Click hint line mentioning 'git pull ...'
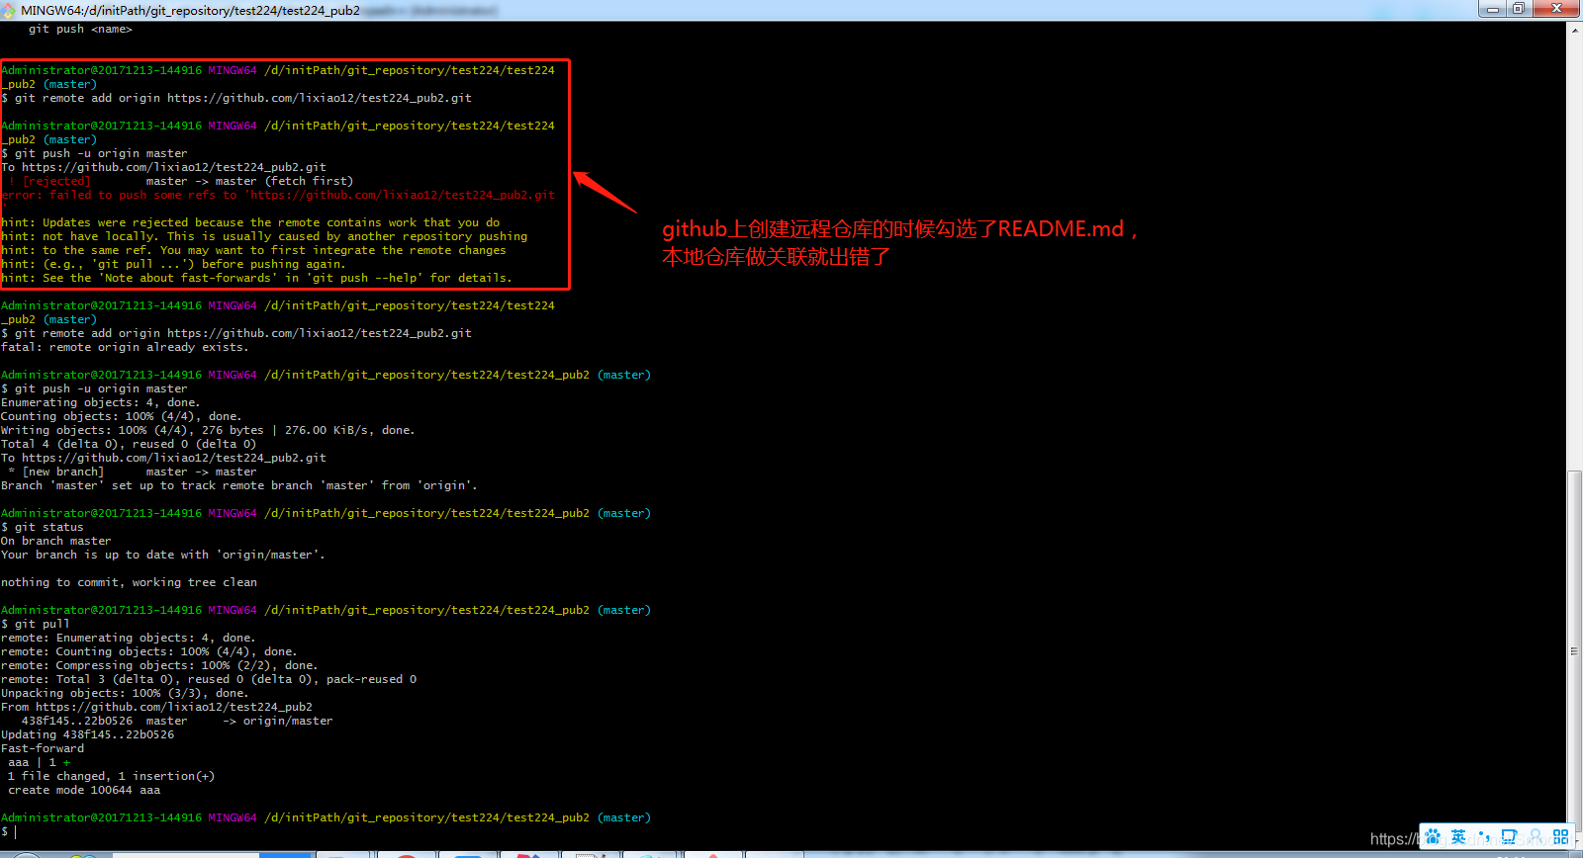 [x=173, y=264]
